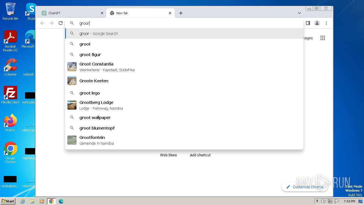Viewport: 364px width, 205px height.
Task: Launch Internet Explorer from the taskbar
Action: (22, 201)
